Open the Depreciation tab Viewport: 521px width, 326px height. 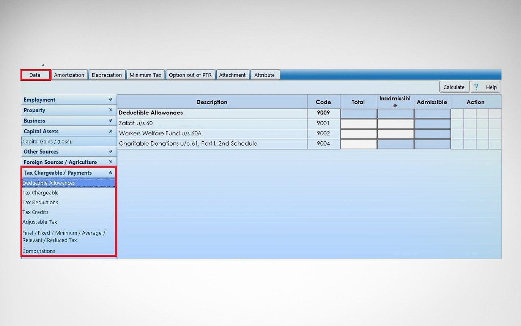107,75
